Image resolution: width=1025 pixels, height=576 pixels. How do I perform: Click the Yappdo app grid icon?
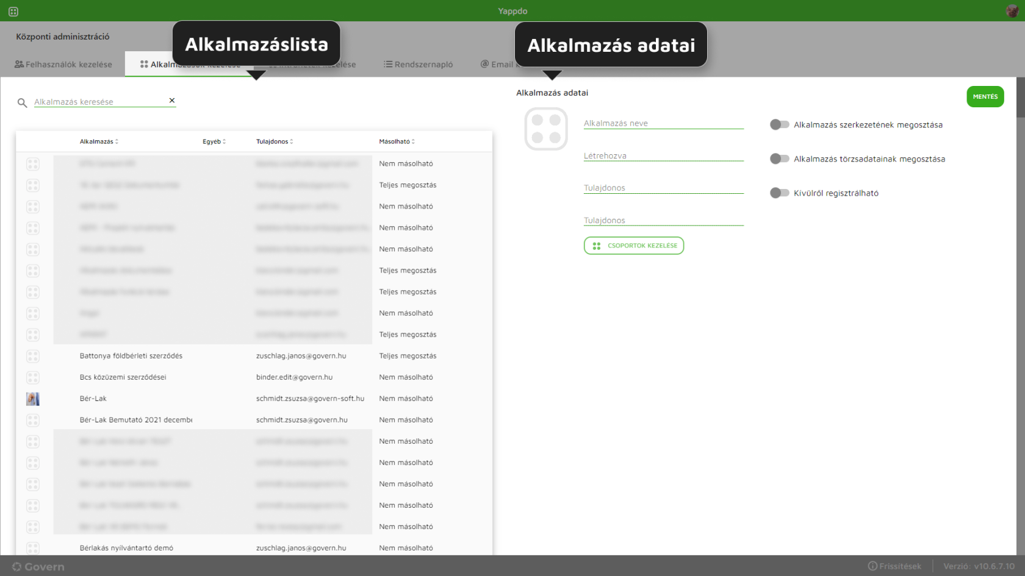pyautogui.click(x=13, y=12)
